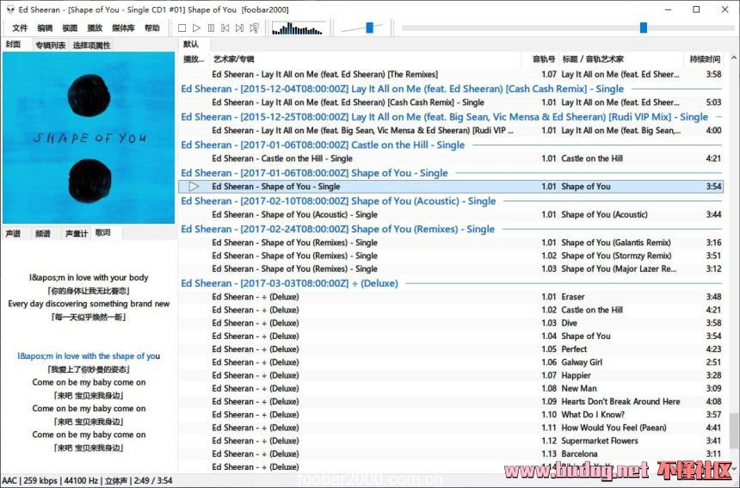Select track 1.06 Galway Girl
The height and width of the screenshot is (488, 740).
pos(451,362)
